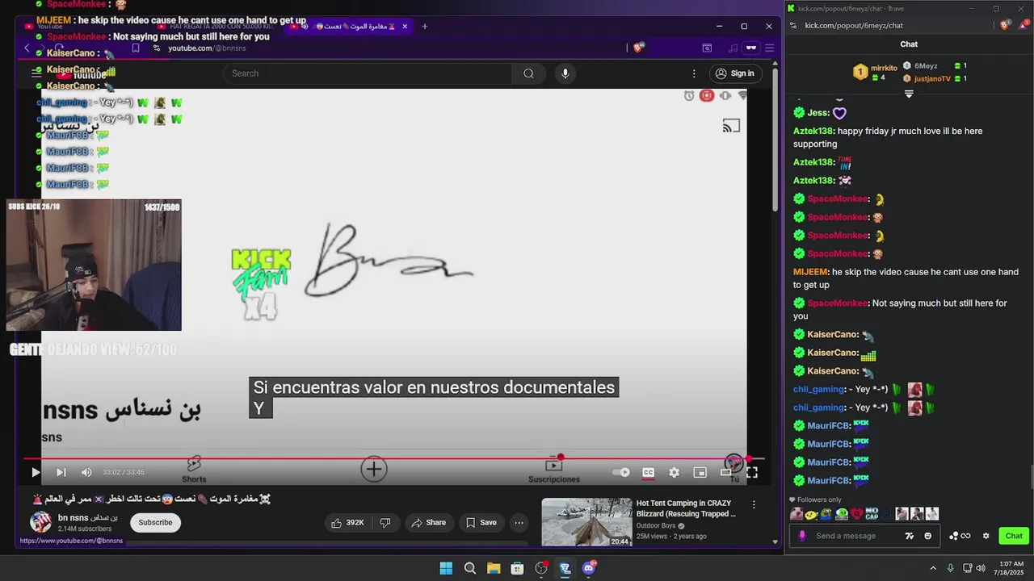Open Windows Start menu

(x=446, y=568)
